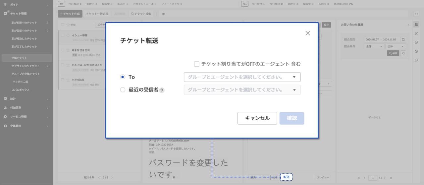Enable チケット割り当てがOFFのエージェント 含む checkbox
424x185 pixels.
tap(196, 64)
